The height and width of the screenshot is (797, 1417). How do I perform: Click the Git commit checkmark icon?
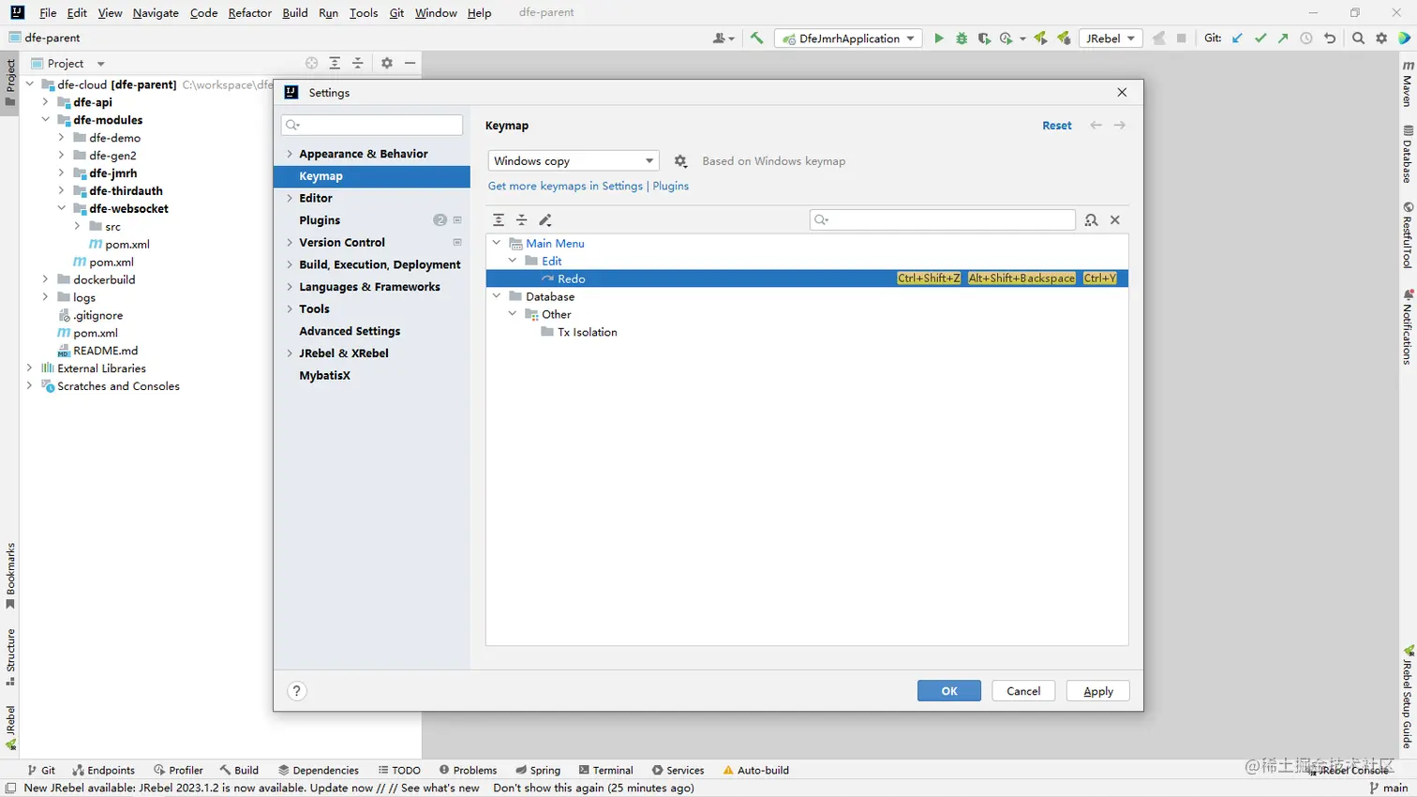(1260, 38)
